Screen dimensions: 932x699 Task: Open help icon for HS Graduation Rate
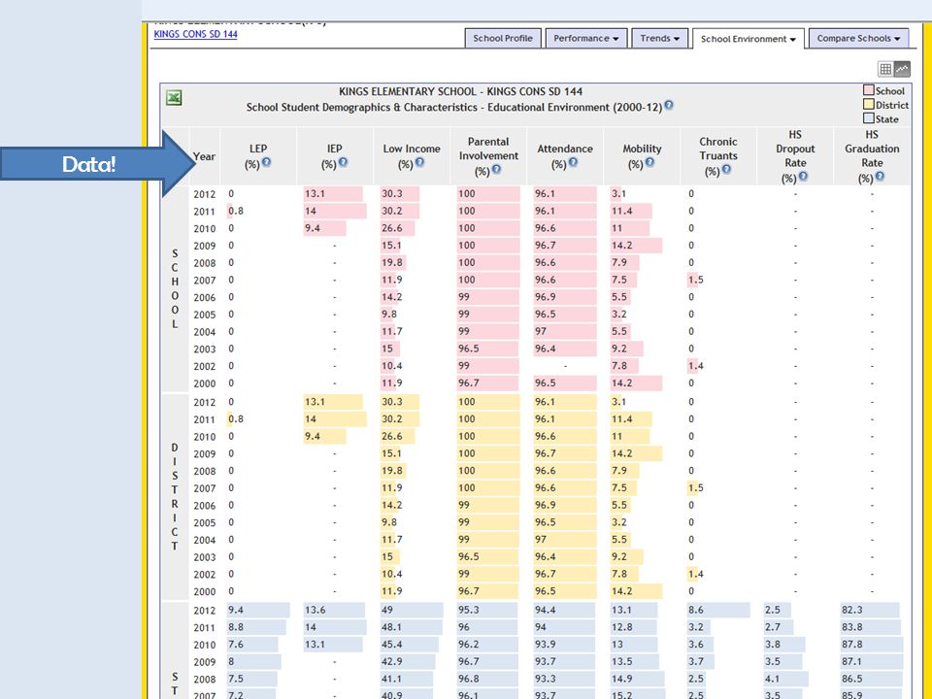pos(880,176)
